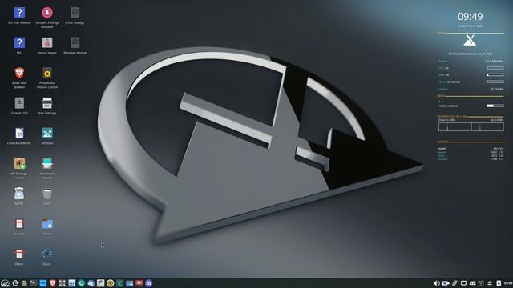Click the red video launcher in the taskbar
513x288 pixels.
tap(139, 283)
